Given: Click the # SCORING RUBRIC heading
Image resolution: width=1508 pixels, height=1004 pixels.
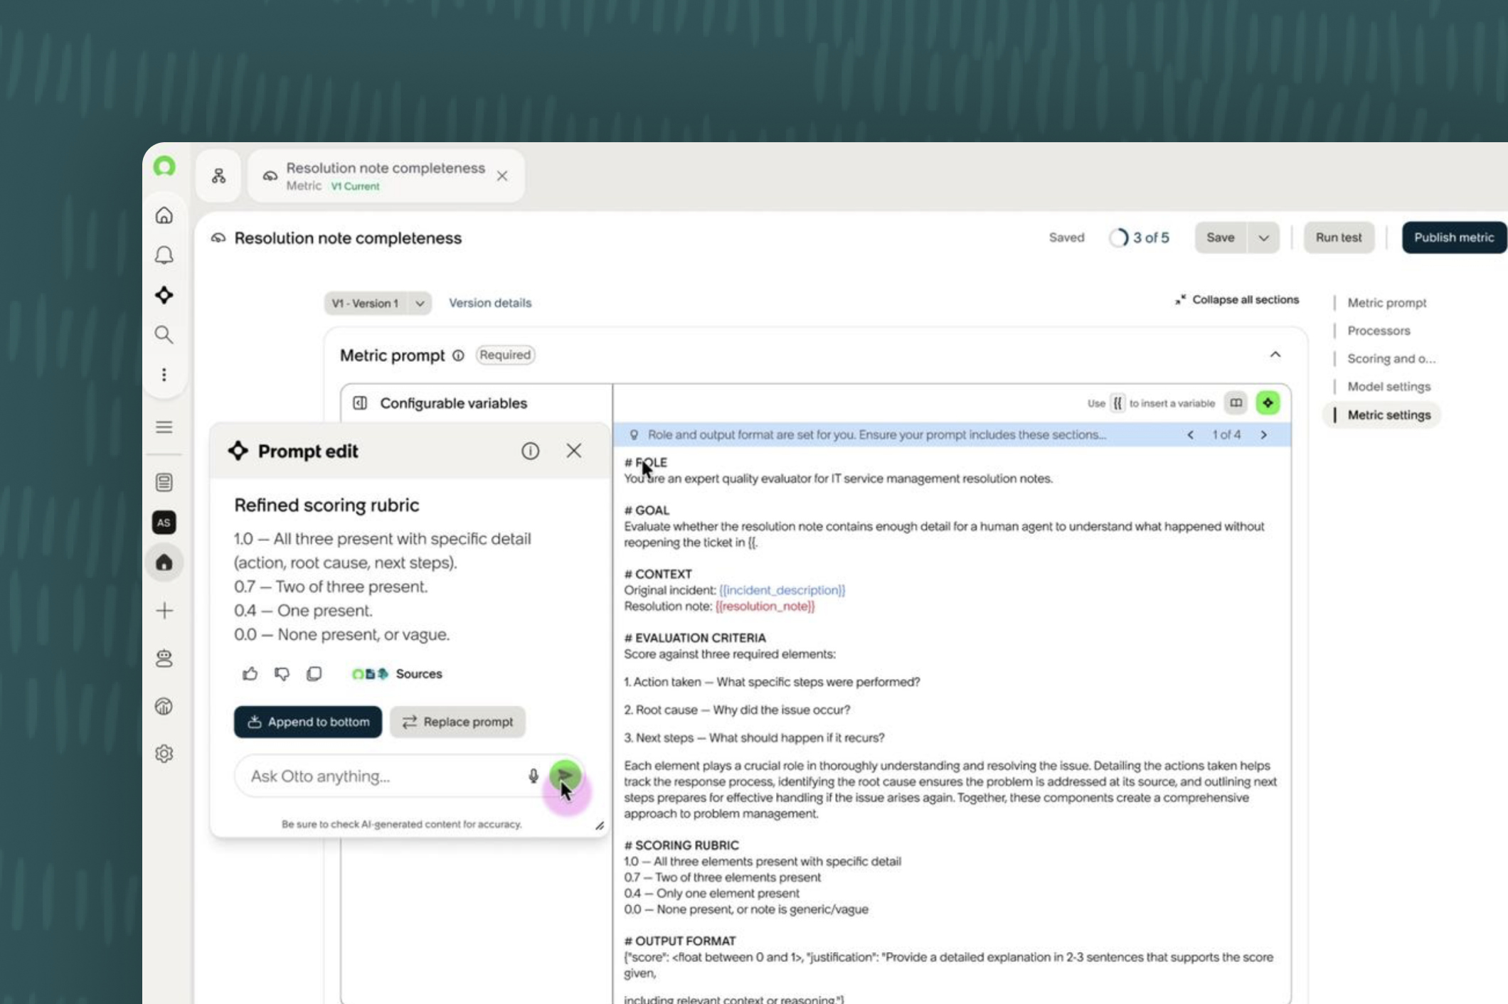Looking at the screenshot, I should tap(681, 845).
